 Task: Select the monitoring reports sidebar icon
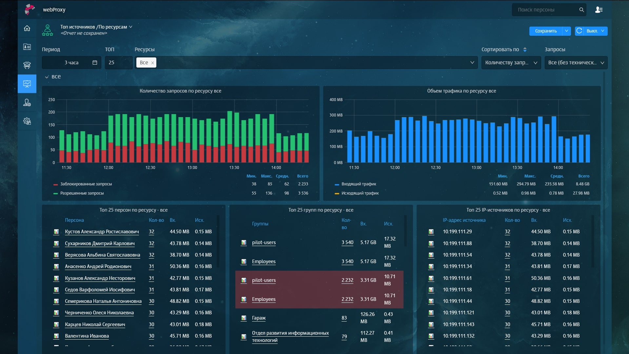[27, 84]
